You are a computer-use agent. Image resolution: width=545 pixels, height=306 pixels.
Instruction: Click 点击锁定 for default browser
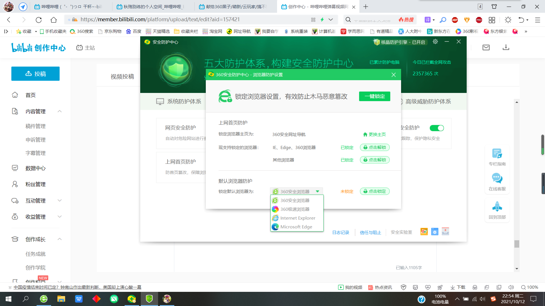pos(375,191)
